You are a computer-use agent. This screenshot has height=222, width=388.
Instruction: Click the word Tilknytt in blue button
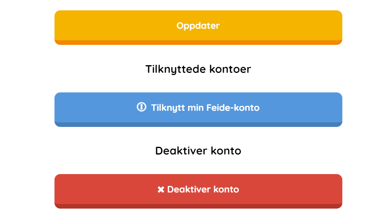pyautogui.click(x=168, y=108)
